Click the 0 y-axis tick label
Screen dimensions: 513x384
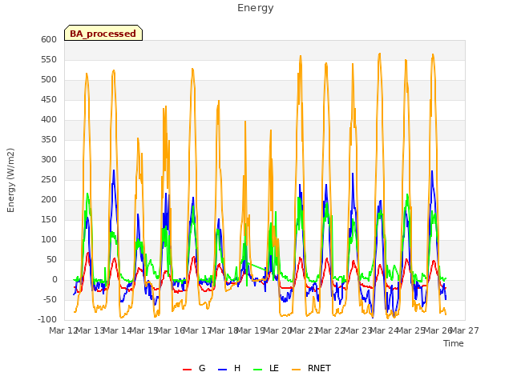coord(55,279)
